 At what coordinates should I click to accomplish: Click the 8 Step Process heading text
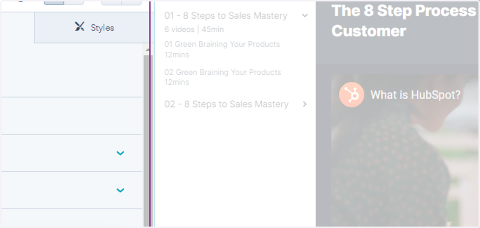pos(404,11)
